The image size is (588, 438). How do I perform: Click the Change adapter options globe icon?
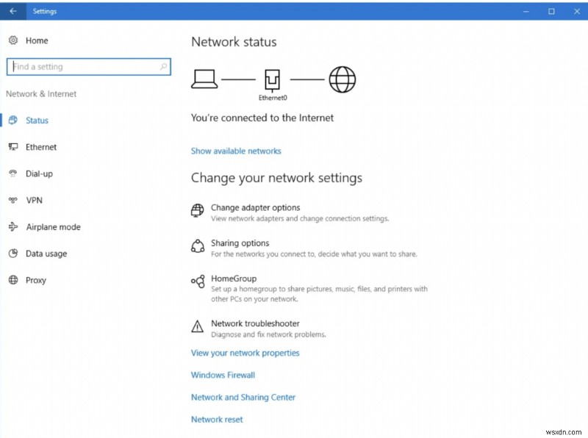click(x=196, y=210)
